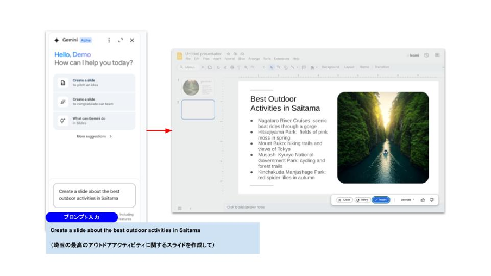Screen dimensions: 491x276
Task: Give thumbs down feedback
Action: pos(432,200)
